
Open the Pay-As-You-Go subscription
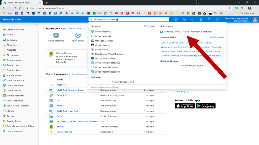[64, 132]
